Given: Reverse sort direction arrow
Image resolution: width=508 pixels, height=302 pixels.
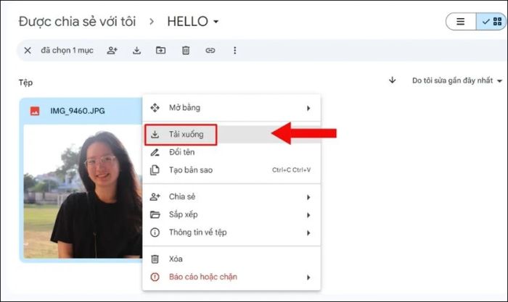Looking at the screenshot, I should point(393,80).
